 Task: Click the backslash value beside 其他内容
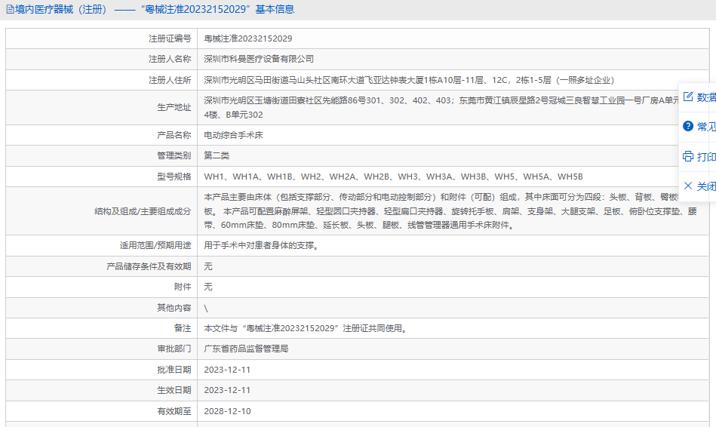click(x=206, y=309)
